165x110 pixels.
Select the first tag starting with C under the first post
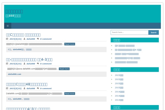(x=9, y=50)
